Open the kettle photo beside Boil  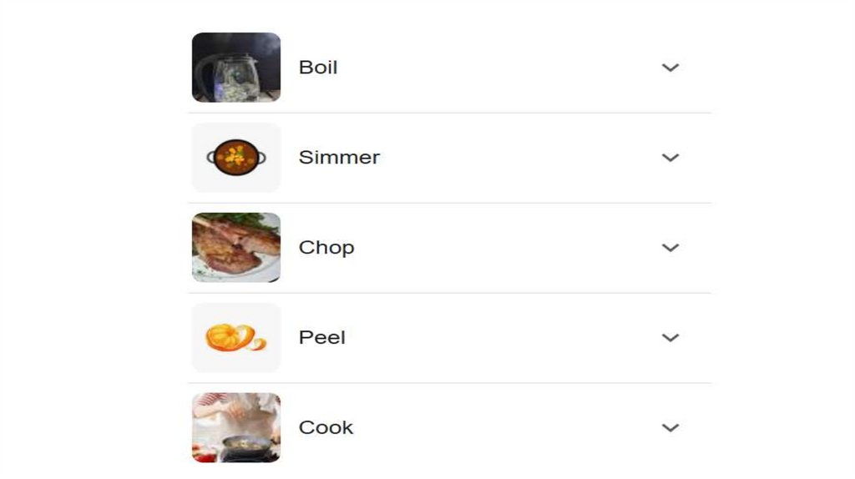236,67
